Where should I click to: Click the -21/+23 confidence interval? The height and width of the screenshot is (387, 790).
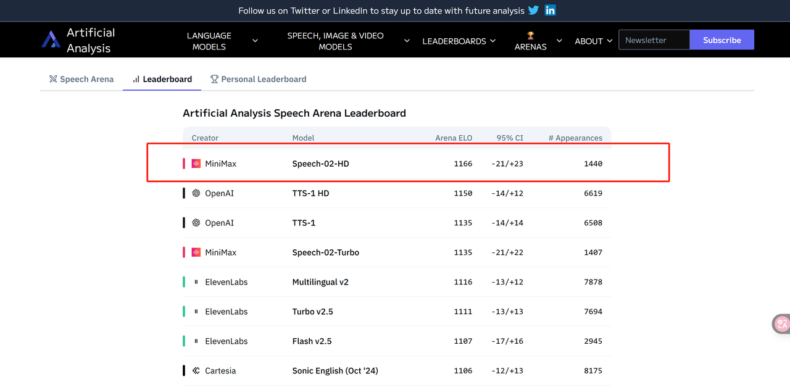(507, 164)
